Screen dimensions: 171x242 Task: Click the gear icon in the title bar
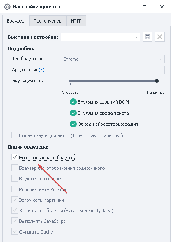pos(7,7)
